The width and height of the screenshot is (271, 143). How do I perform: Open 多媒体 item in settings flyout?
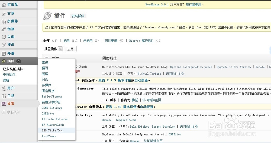47,85
